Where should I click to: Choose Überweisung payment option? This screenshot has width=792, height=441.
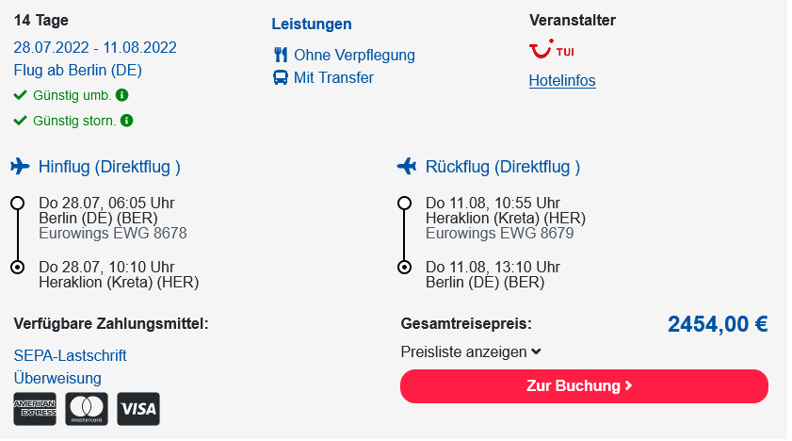coord(57,378)
